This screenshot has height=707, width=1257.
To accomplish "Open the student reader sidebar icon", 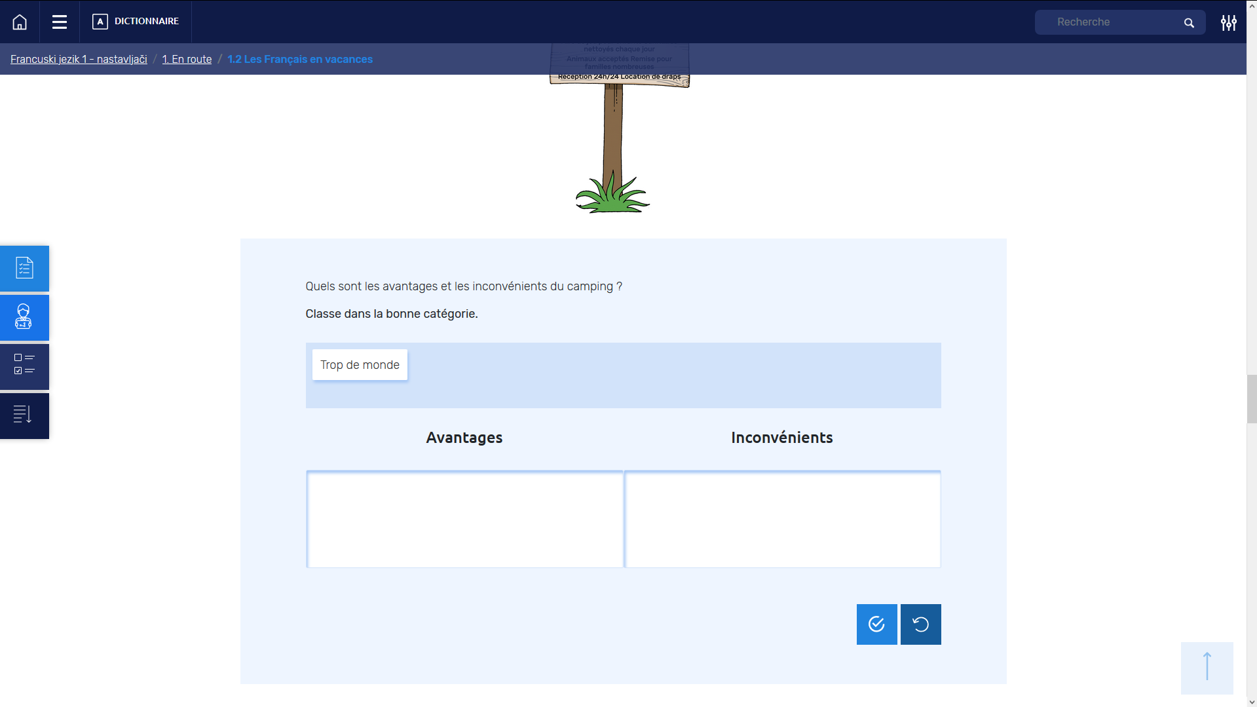I will 24,317.
